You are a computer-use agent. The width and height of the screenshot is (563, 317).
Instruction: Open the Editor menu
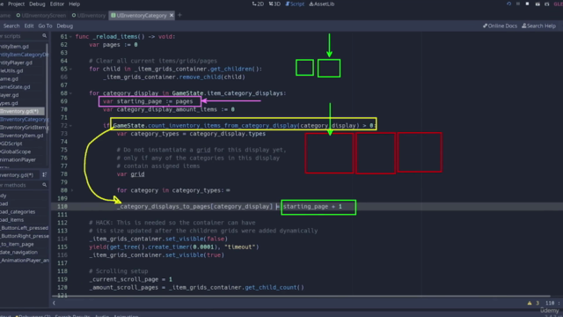(x=56, y=4)
